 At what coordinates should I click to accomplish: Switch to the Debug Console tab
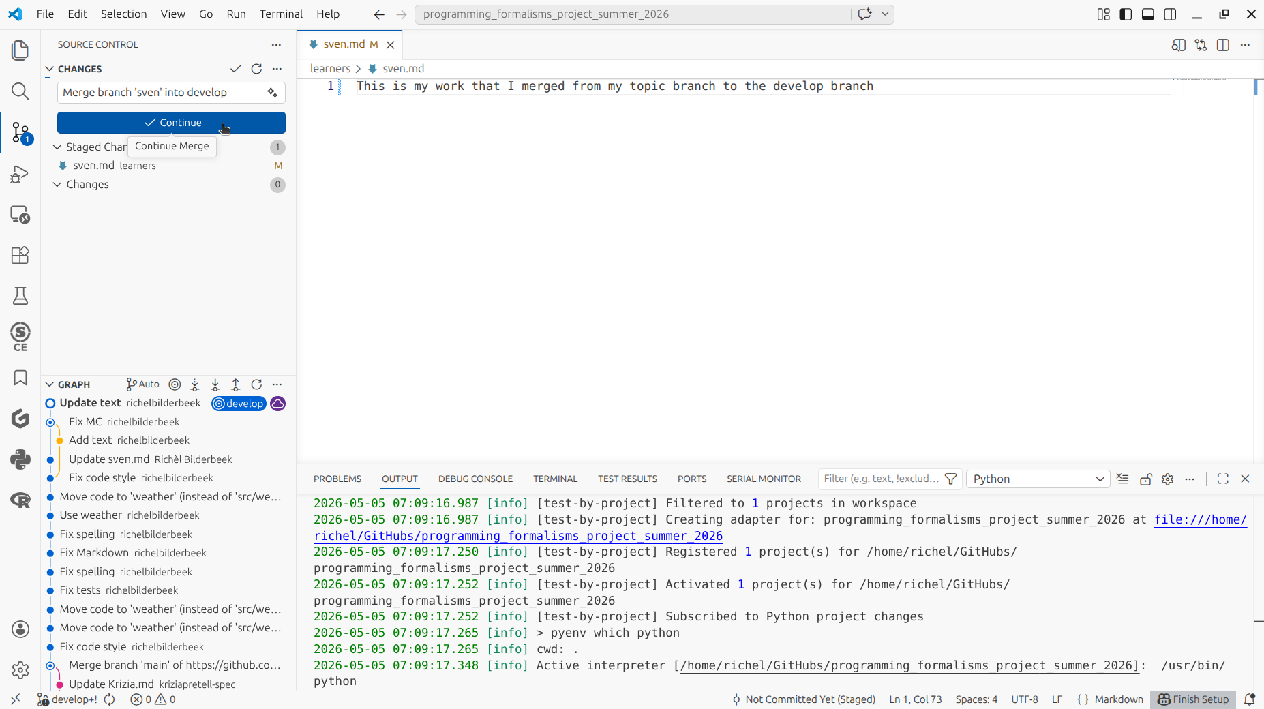point(475,479)
